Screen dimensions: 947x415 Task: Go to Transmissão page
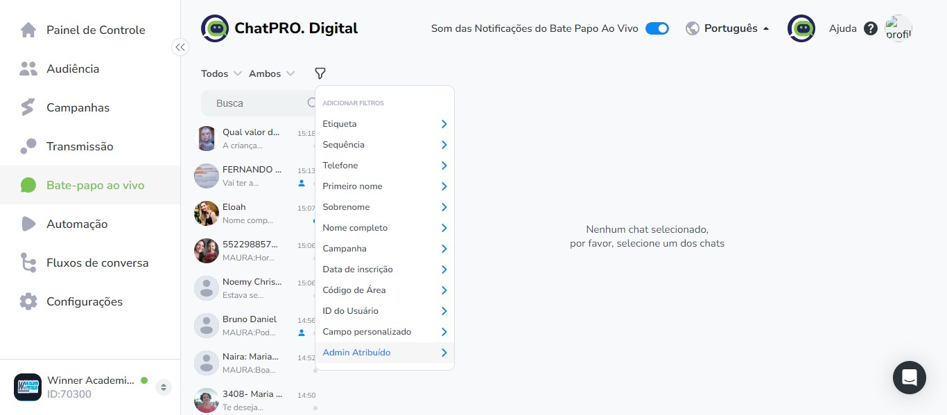[90, 146]
